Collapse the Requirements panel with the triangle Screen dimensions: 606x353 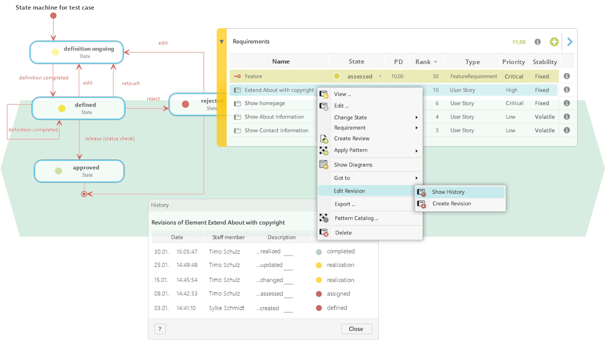[221, 42]
